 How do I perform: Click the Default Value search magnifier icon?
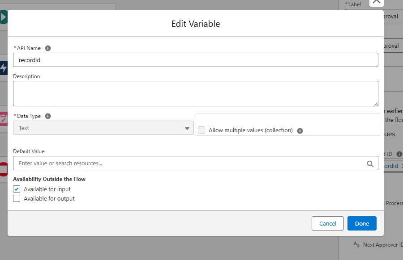click(x=370, y=164)
